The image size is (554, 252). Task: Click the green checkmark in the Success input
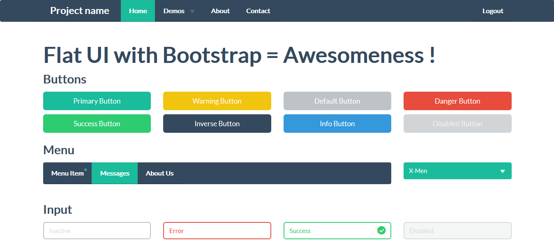pyautogui.click(x=381, y=231)
